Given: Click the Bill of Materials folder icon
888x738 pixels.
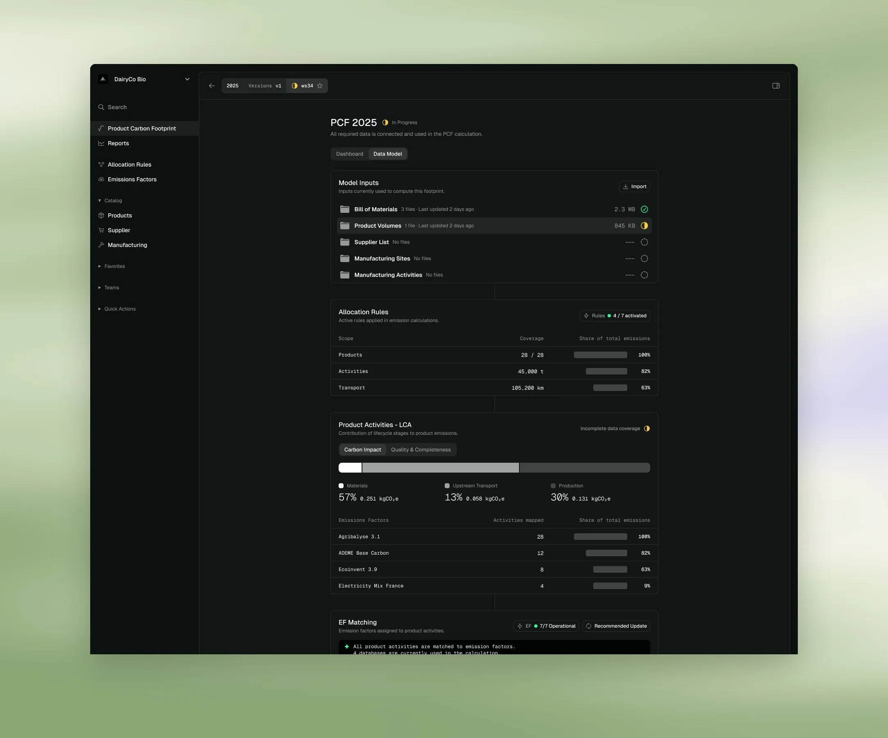Looking at the screenshot, I should [x=345, y=210].
